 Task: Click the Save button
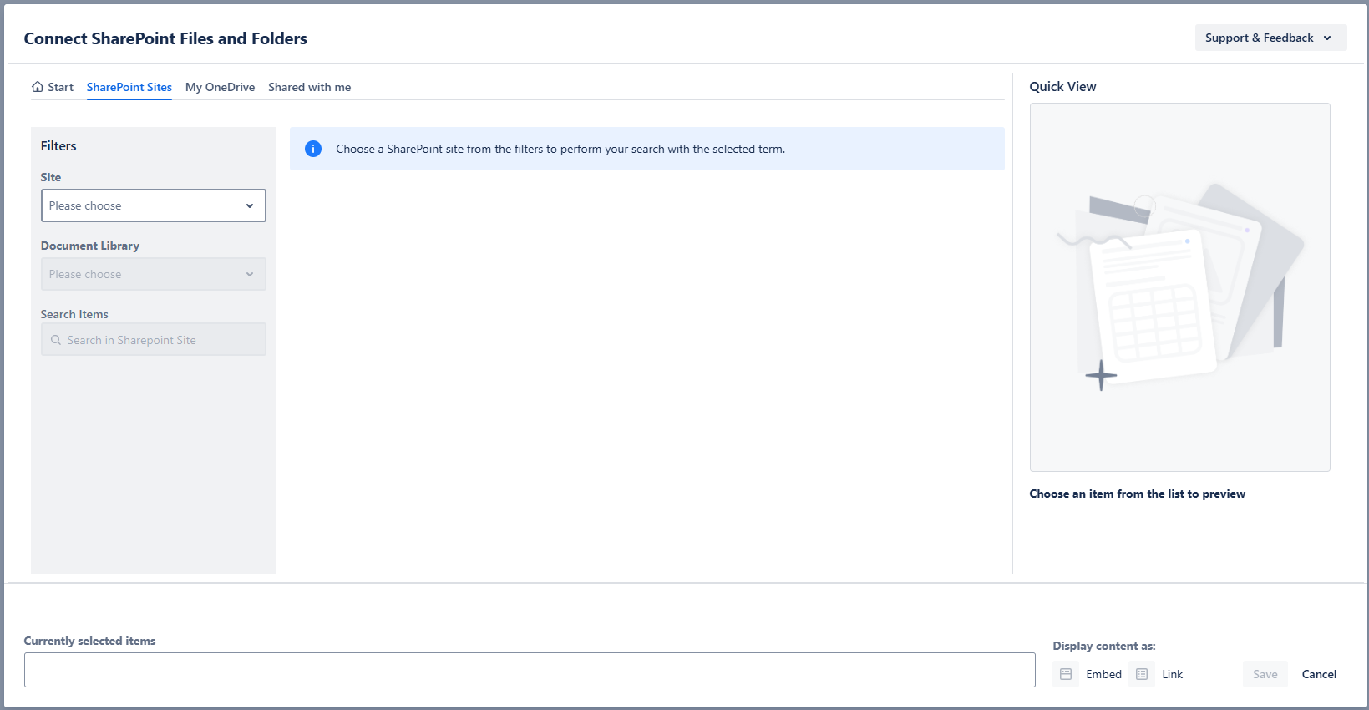click(1265, 674)
